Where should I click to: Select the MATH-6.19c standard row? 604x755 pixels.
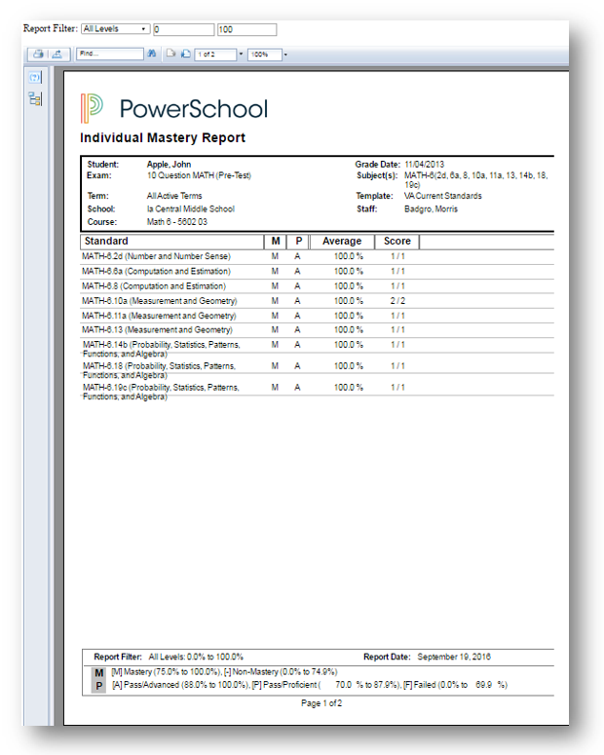(x=317, y=392)
